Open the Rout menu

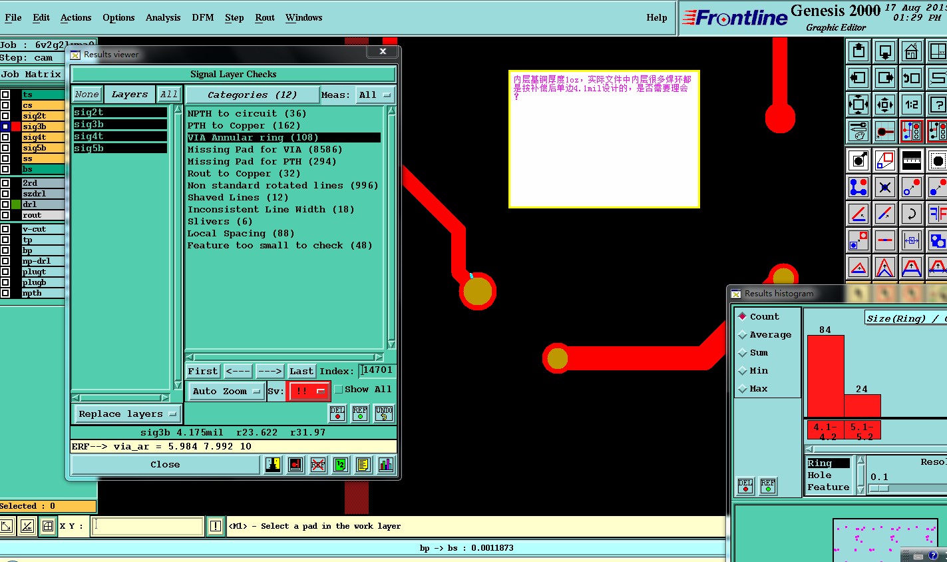[x=265, y=18]
